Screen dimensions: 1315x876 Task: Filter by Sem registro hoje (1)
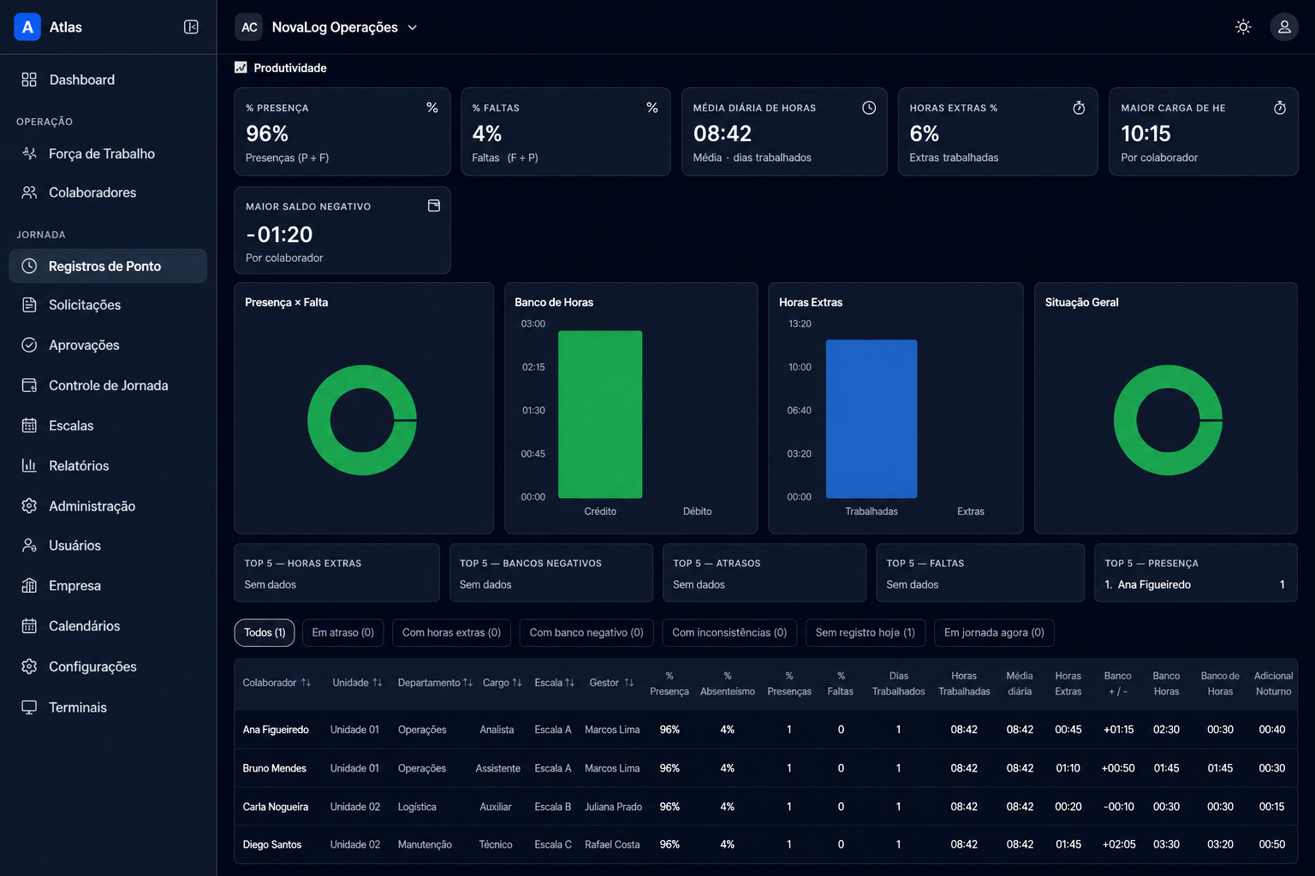pos(865,632)
